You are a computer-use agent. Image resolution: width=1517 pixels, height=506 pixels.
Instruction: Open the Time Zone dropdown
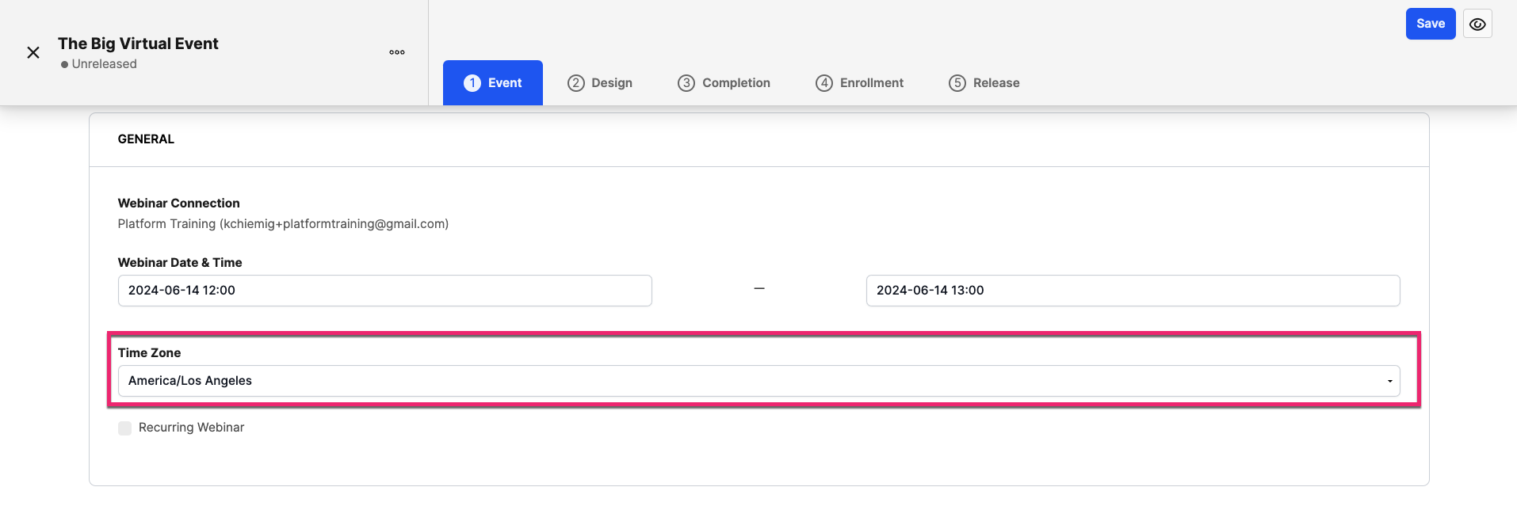(x=758, y=381)
